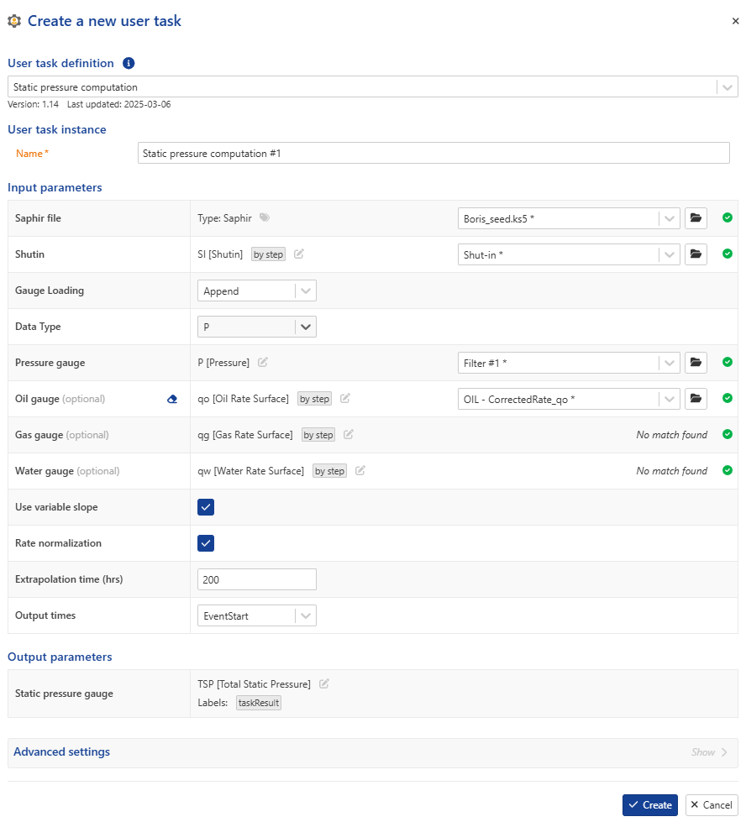The width and height of the screenshot is (746, 822).
Task: Expand the Output times EventStart dropdown
Action: [x=256, y=615]
